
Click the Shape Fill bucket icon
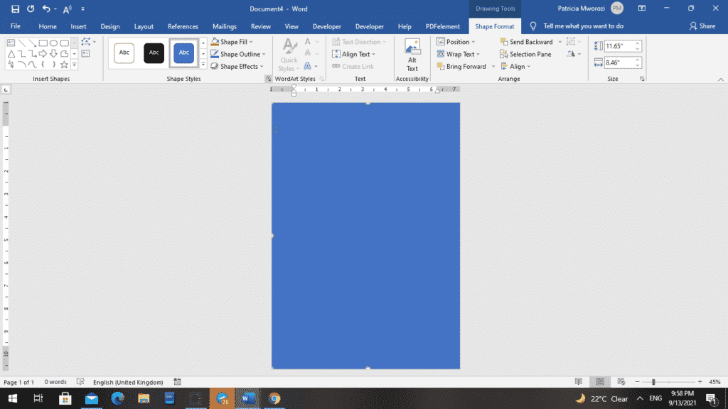215,41
